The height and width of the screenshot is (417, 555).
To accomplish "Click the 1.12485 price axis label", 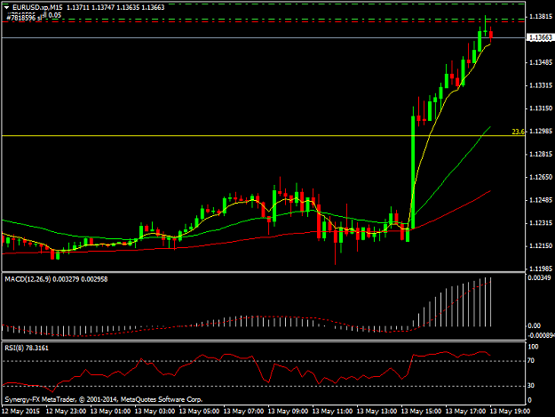I will click(541, 201).
